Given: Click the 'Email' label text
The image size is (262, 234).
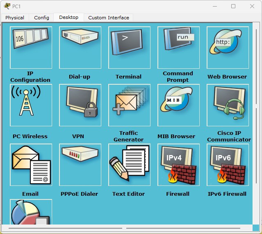Looking at the screenshot, I should coord(30,194).
